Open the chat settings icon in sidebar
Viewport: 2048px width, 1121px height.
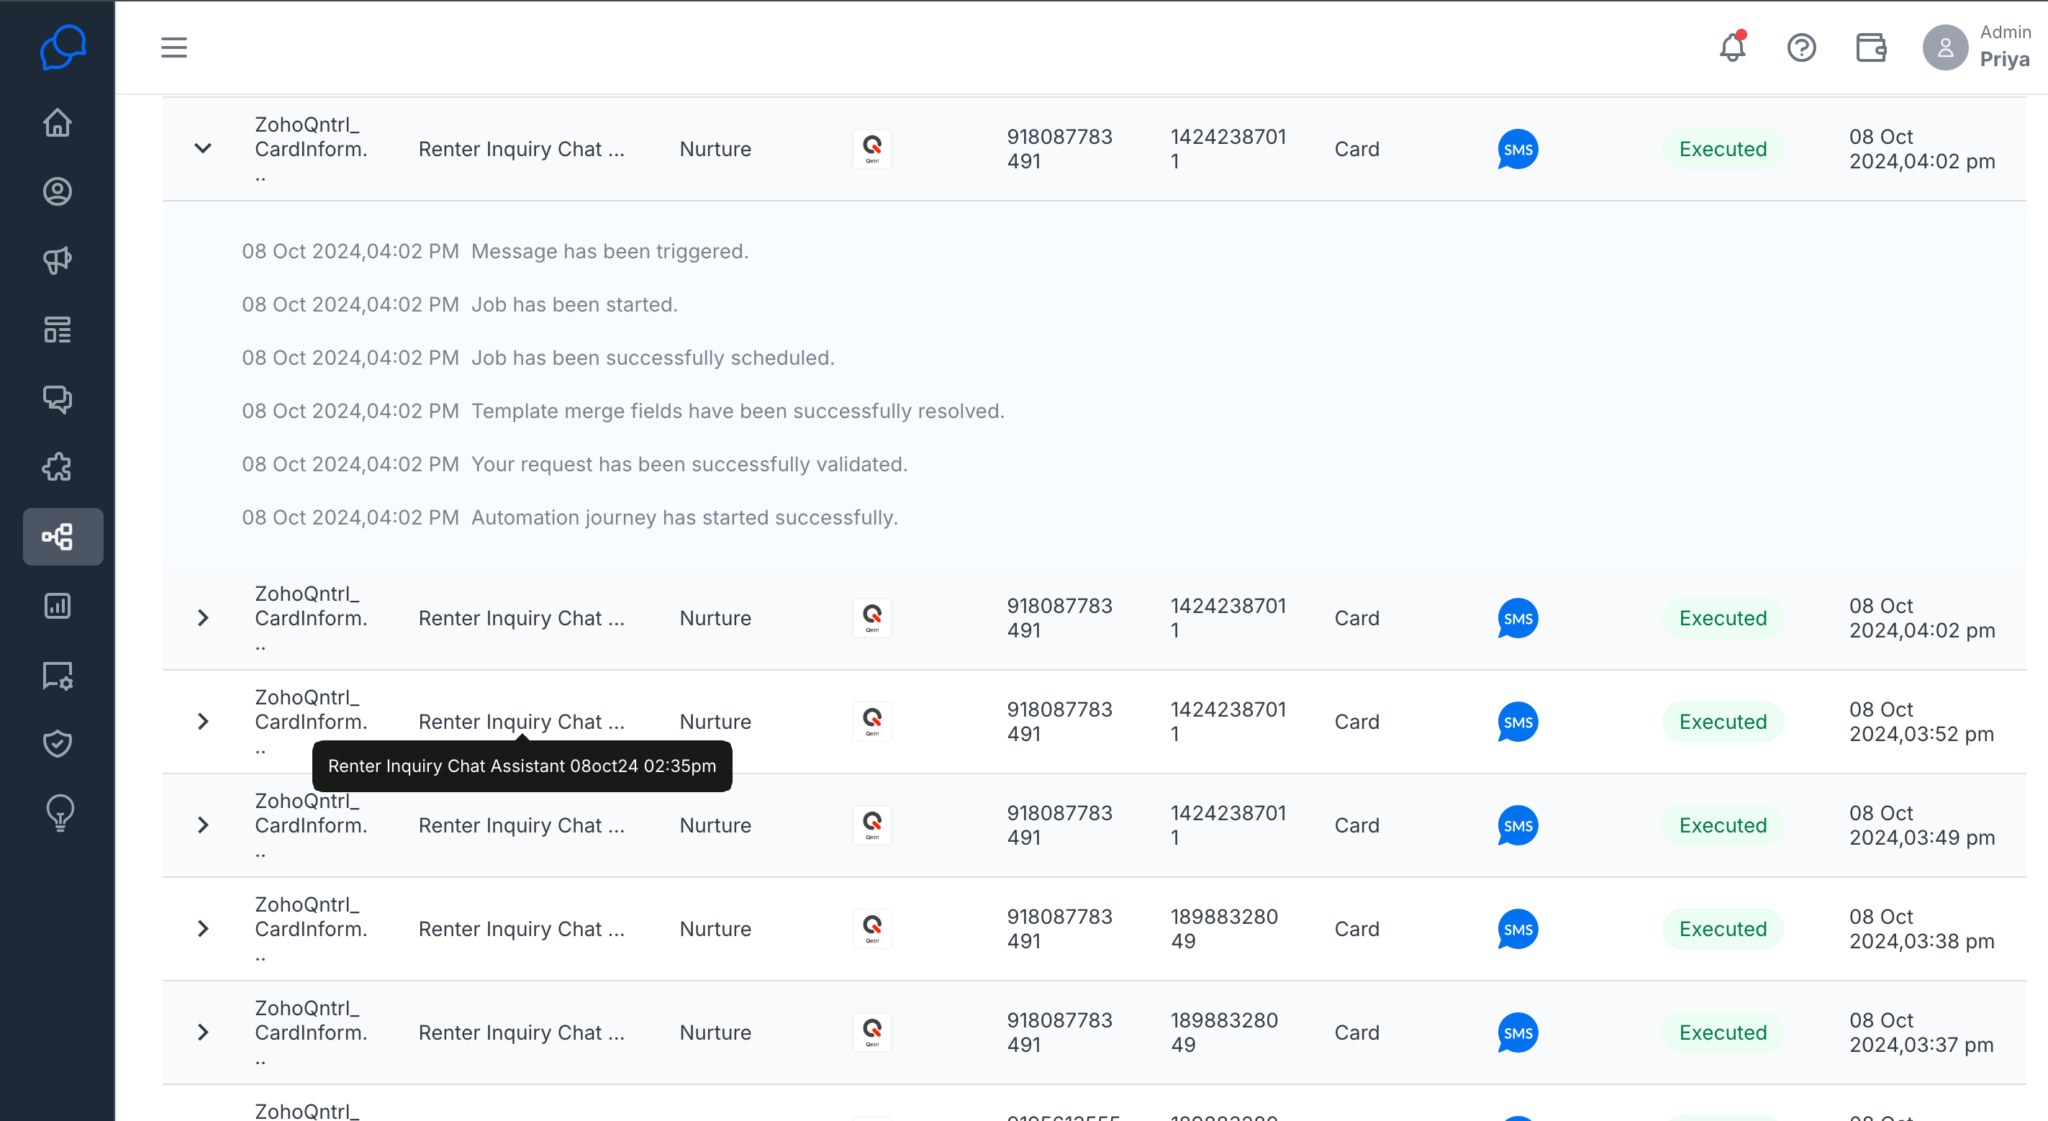[58, 675]
